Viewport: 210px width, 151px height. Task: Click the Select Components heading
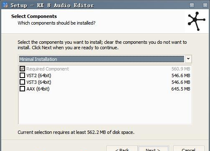point(34,16)
